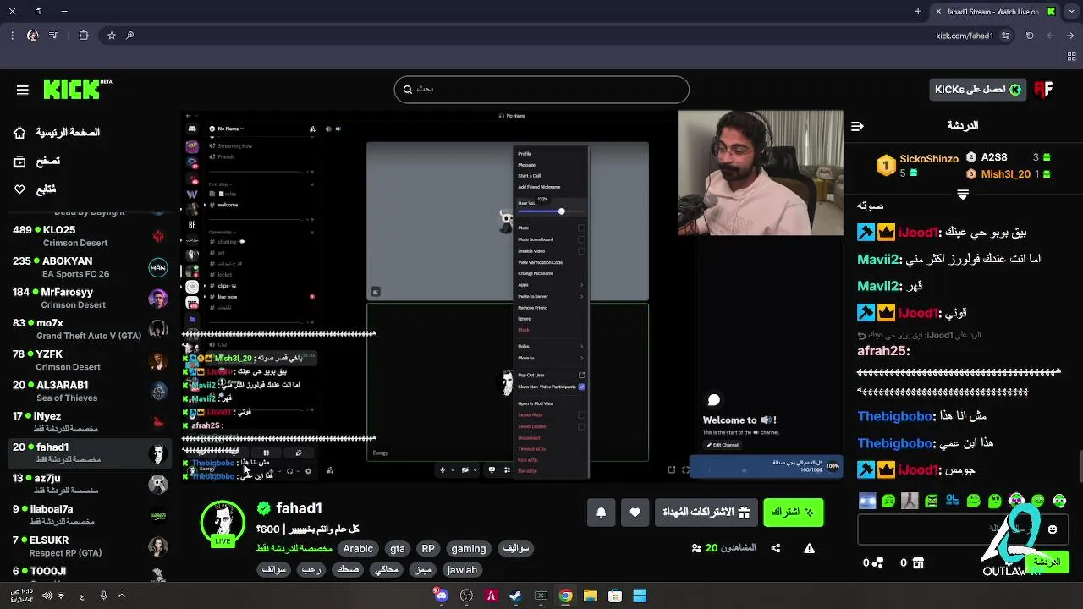
Task: Open ELSUKR channel in sidebar
Action: (x=89, y=546)
